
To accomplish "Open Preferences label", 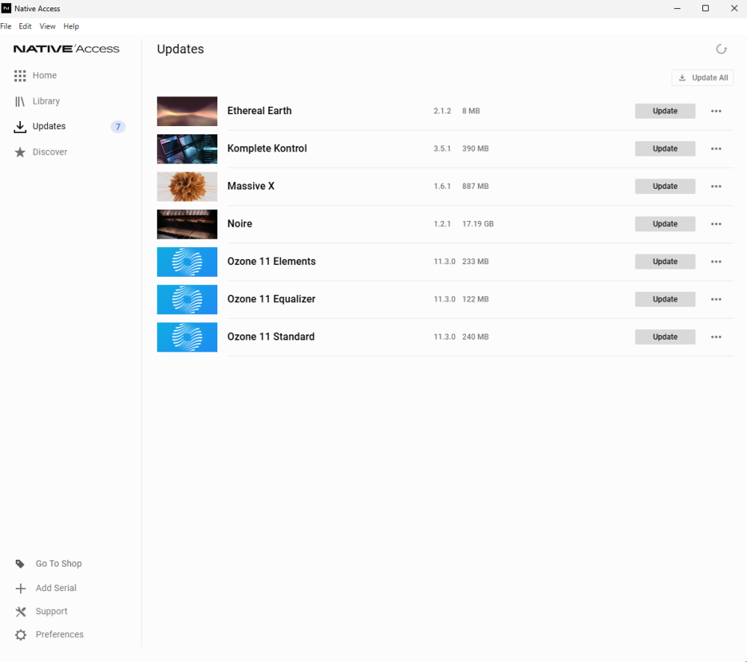I will 60,634.
